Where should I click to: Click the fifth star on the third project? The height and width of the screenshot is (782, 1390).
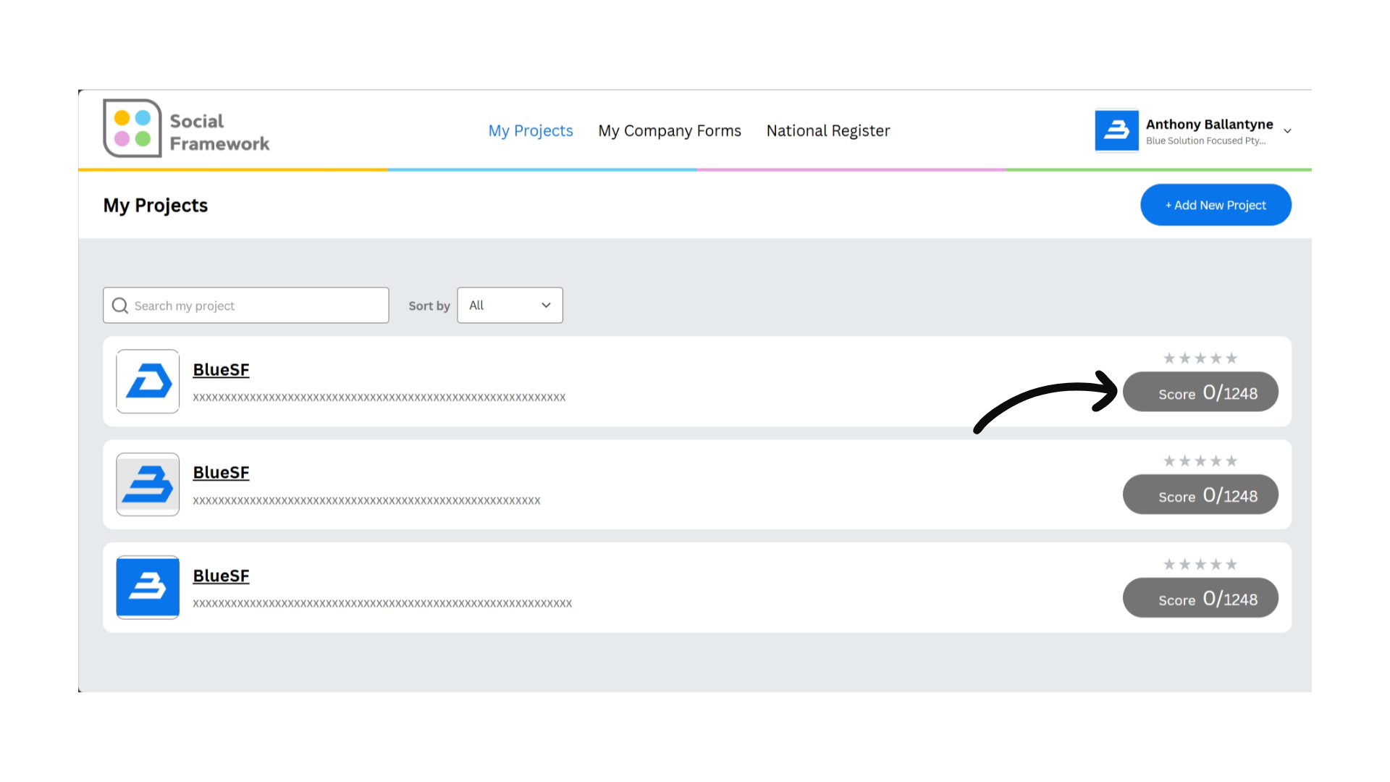(x=1231, y=565)
